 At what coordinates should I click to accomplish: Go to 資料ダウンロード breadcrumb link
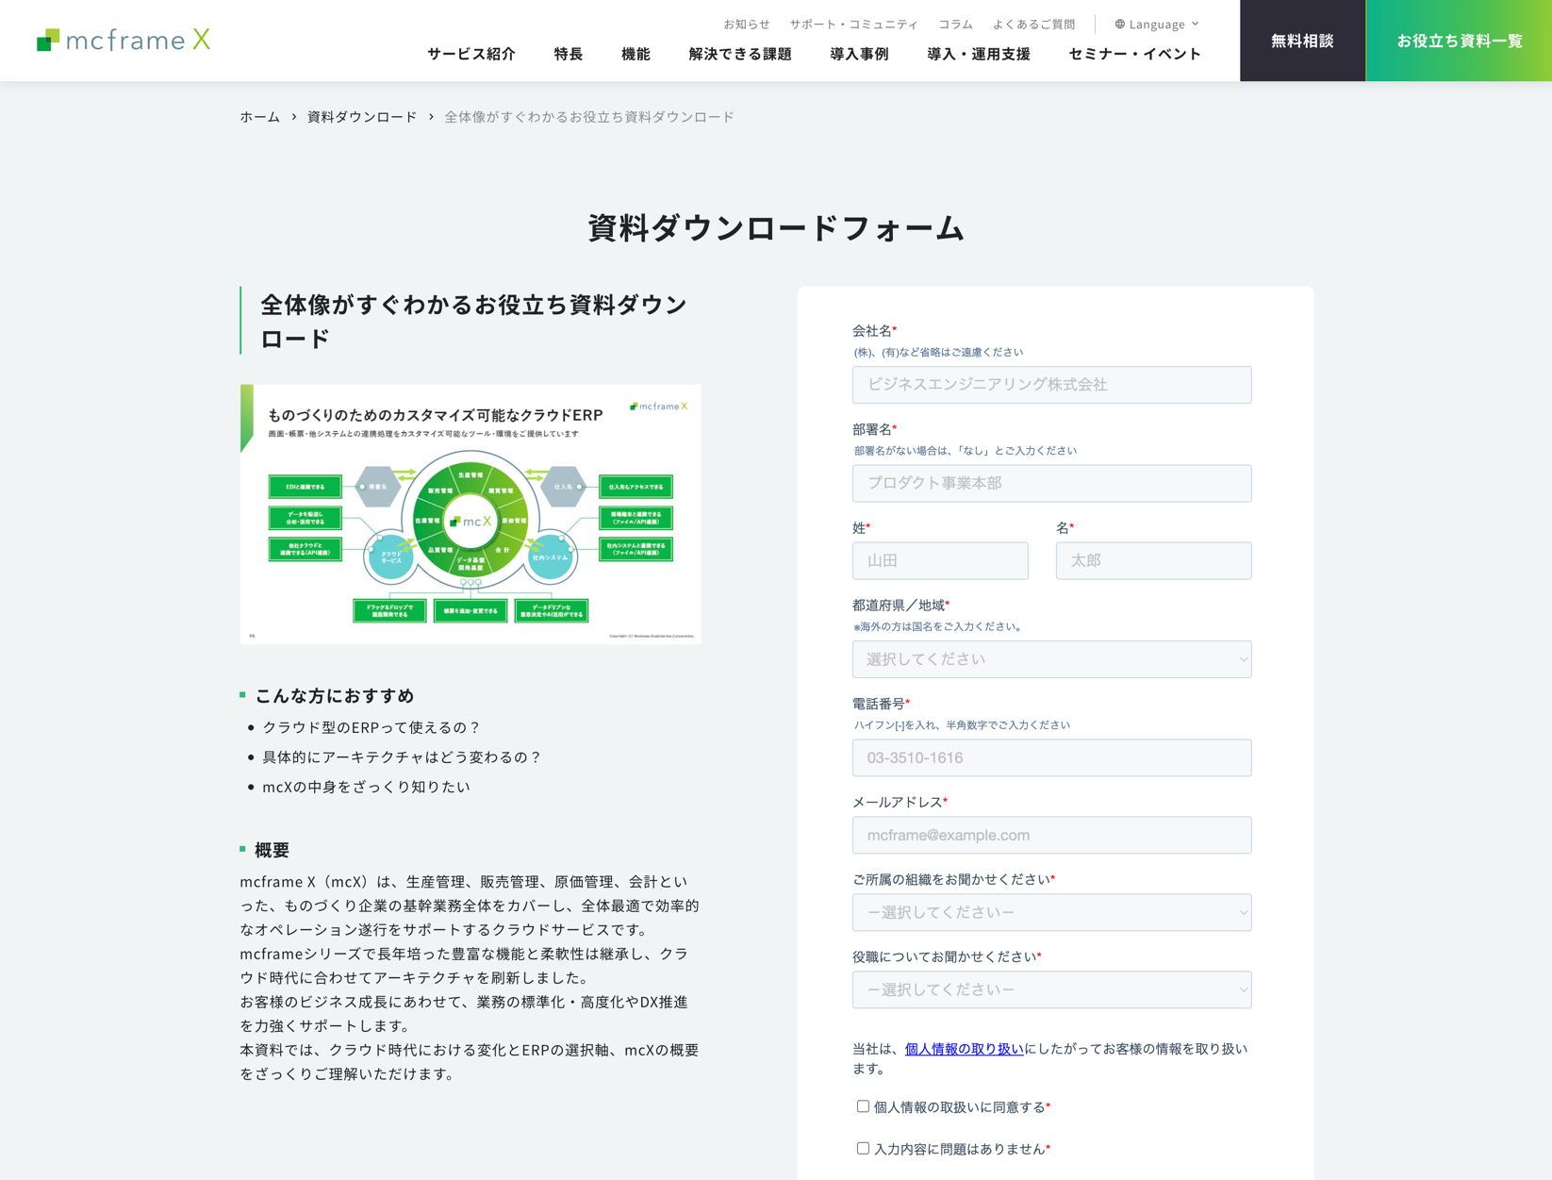(362, 117)
